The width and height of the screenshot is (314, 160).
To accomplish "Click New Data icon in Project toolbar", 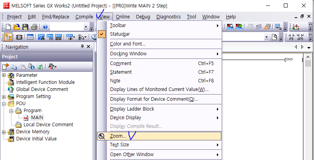I will coord(6,67).
